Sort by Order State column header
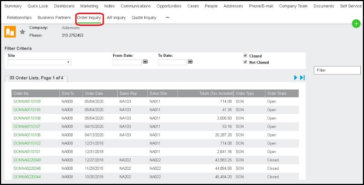 pos(277,93)
